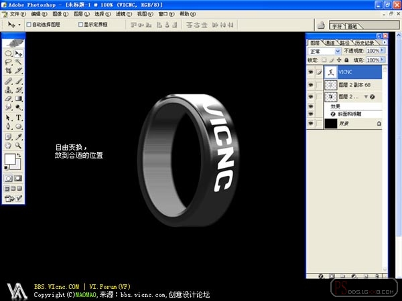Select the Eraser tool
The height and width of the screenshot is (301, 402).
point(8,98)
